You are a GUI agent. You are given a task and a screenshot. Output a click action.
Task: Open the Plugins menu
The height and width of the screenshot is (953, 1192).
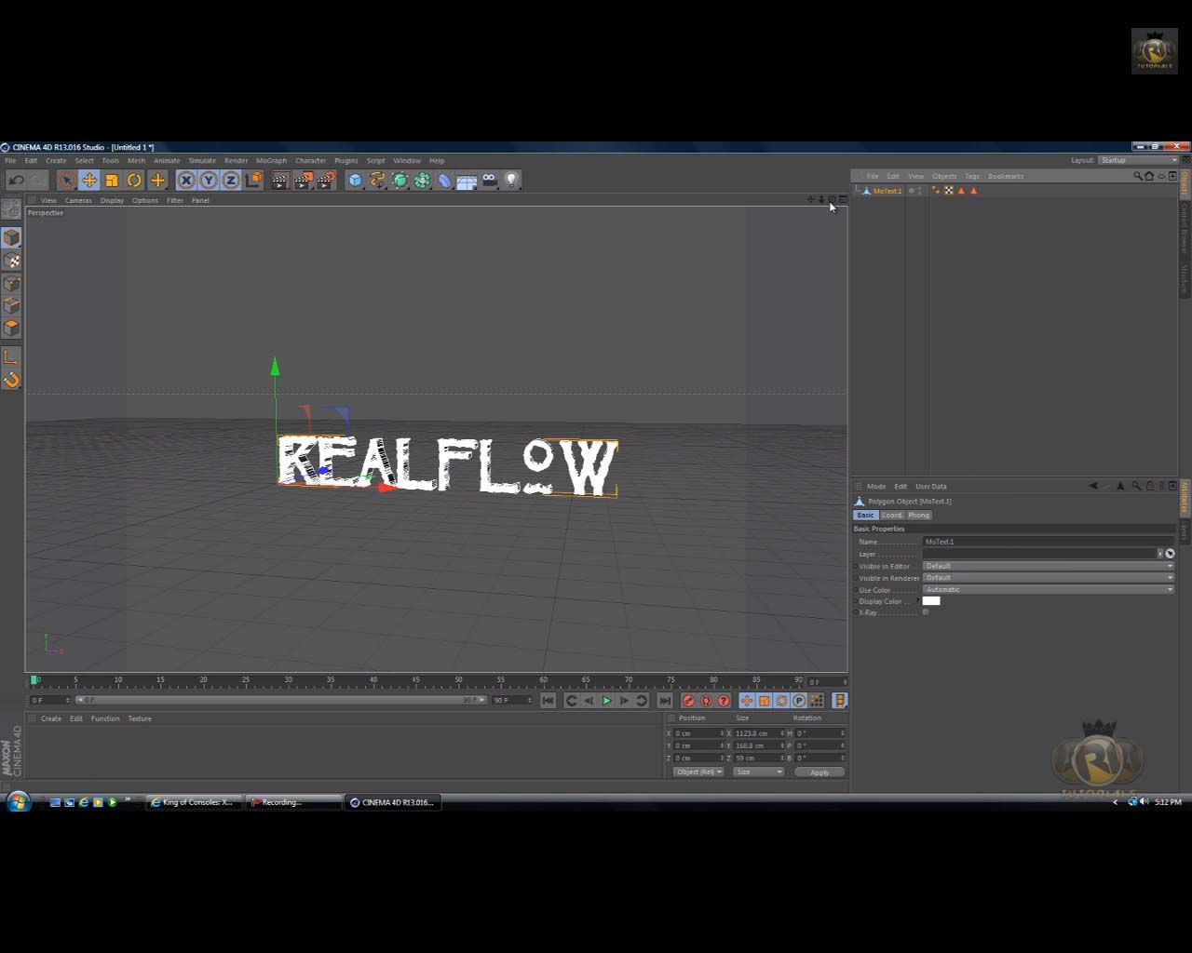coord(345,160)
